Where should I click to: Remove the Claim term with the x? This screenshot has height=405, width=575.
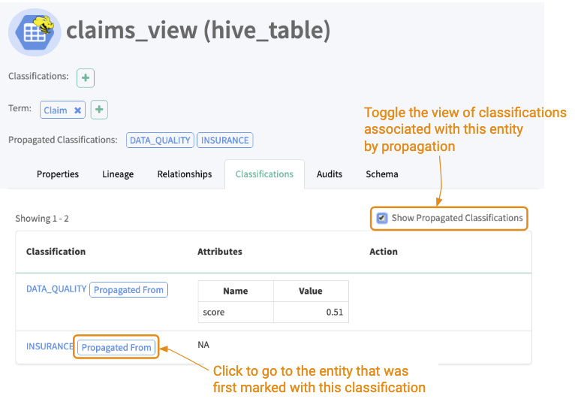[77, 110]
